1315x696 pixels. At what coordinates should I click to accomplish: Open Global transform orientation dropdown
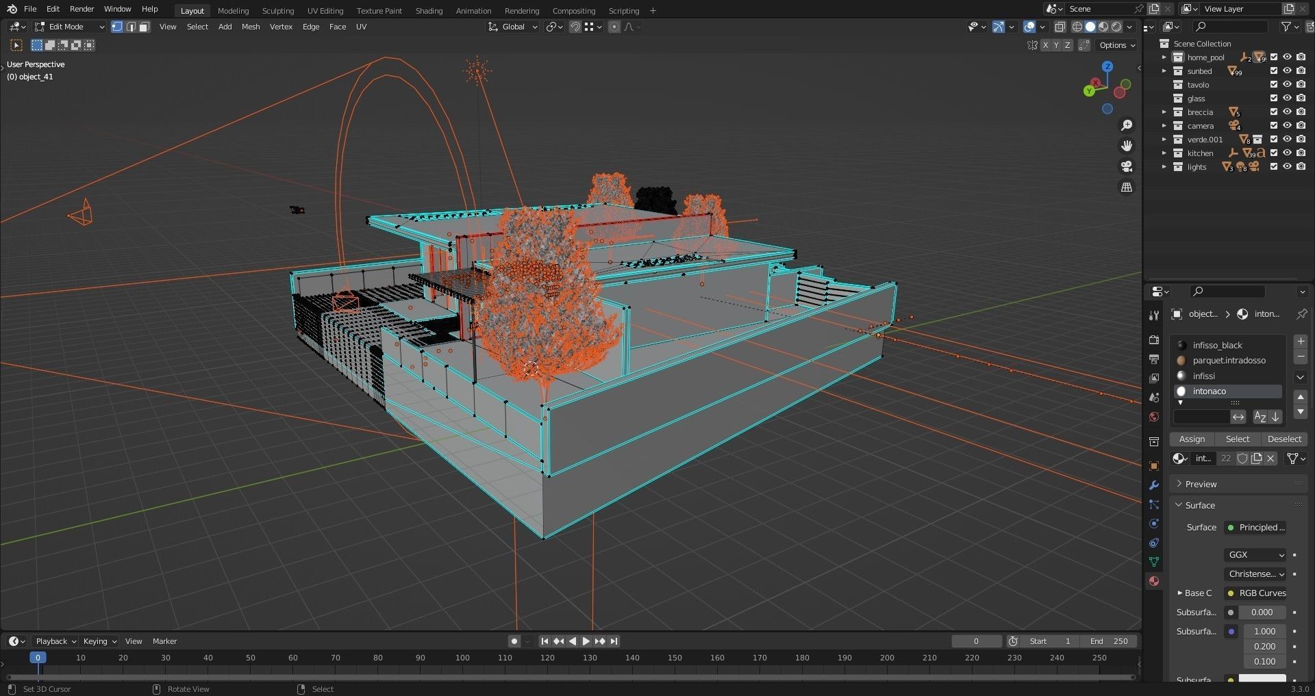pos(513,27)
